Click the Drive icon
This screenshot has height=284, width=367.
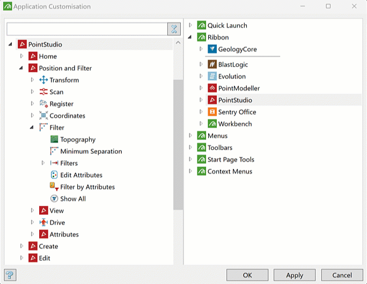[x=43, y=222]
